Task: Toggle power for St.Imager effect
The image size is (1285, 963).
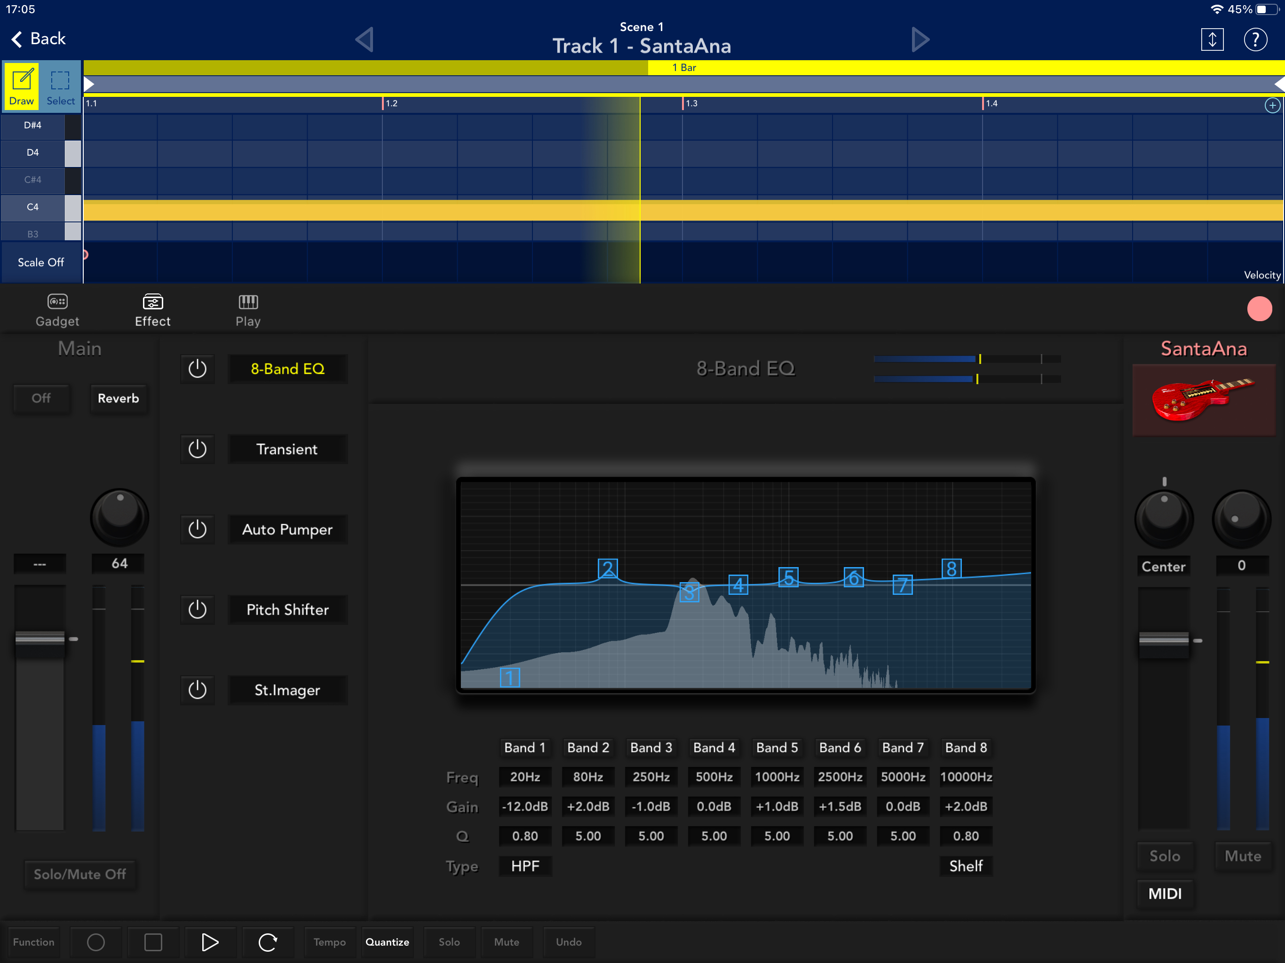Action: pos(198,690)
